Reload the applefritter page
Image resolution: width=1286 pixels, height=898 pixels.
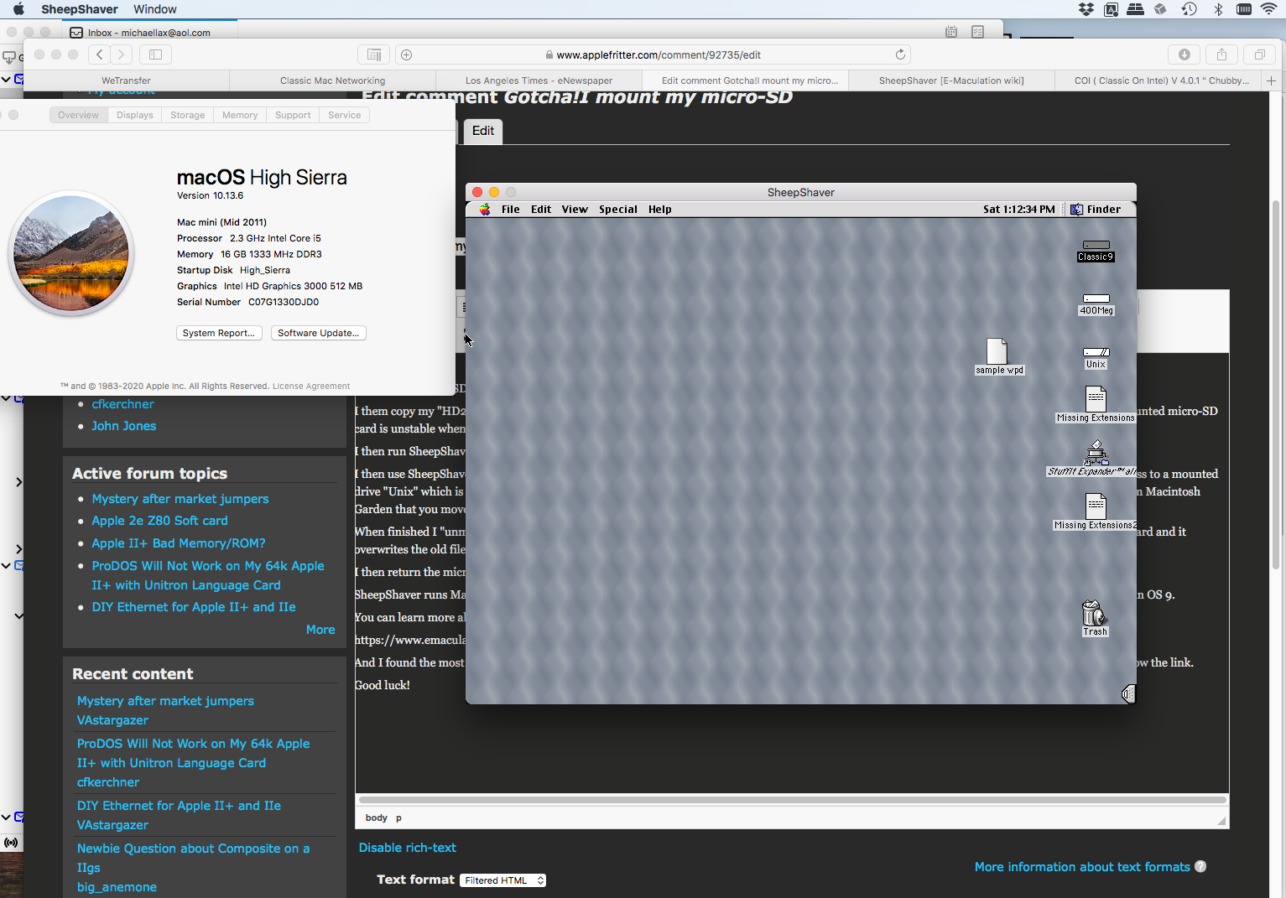[x=900, y=55]
